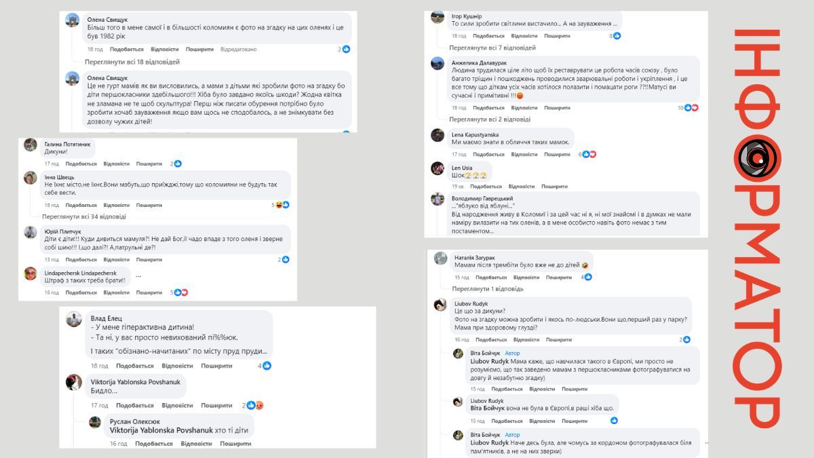
Task: Click Наталія Загурак's profile avatar
Action: tap(441, 258)
